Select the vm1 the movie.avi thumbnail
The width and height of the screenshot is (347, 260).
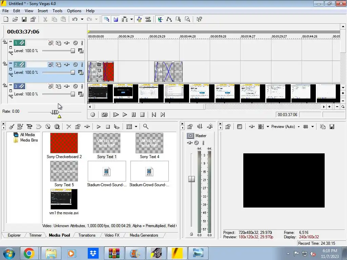coord(64,199)
